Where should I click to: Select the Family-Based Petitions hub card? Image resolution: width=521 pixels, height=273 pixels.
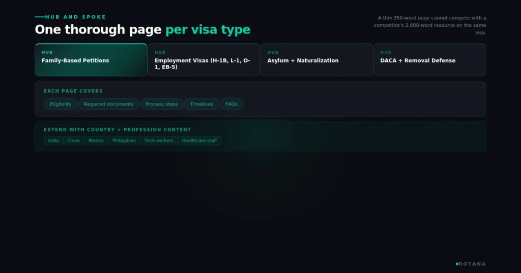[91, 60]
